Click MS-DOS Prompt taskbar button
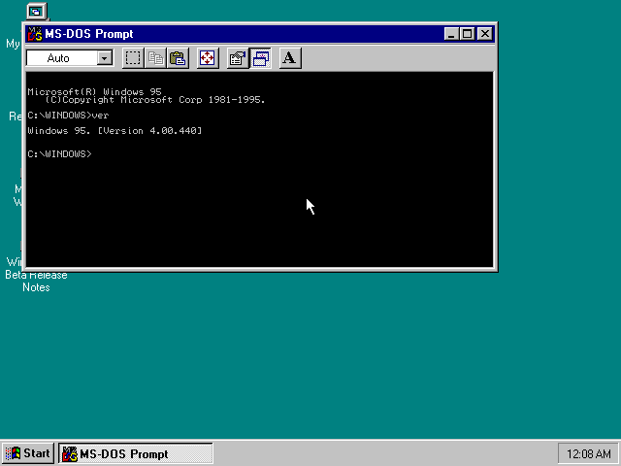The width and height of the screenshot is (621, 466). pyautogui.click(x=136, y=453)
